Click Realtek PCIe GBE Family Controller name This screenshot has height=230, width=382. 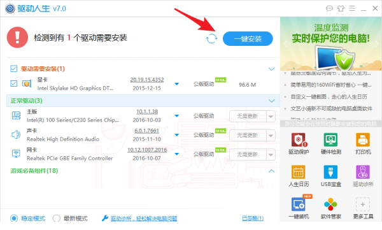69,158
